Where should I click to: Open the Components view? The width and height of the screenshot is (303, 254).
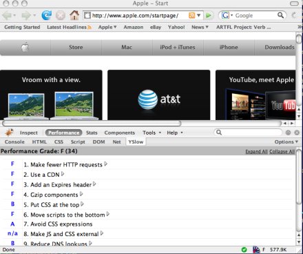(120, 133)
